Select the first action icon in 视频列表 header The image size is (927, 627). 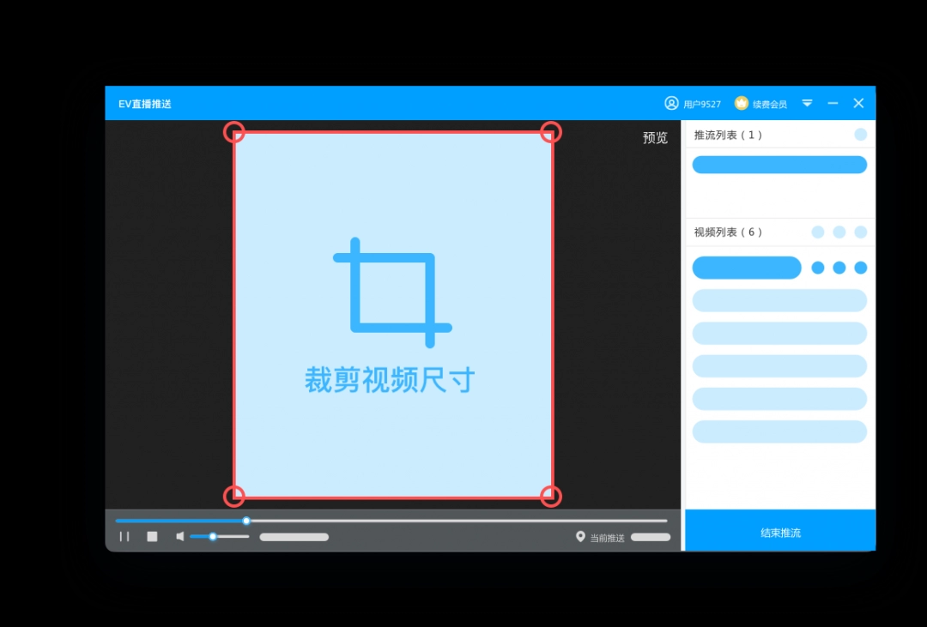click(x=817, y=232)
